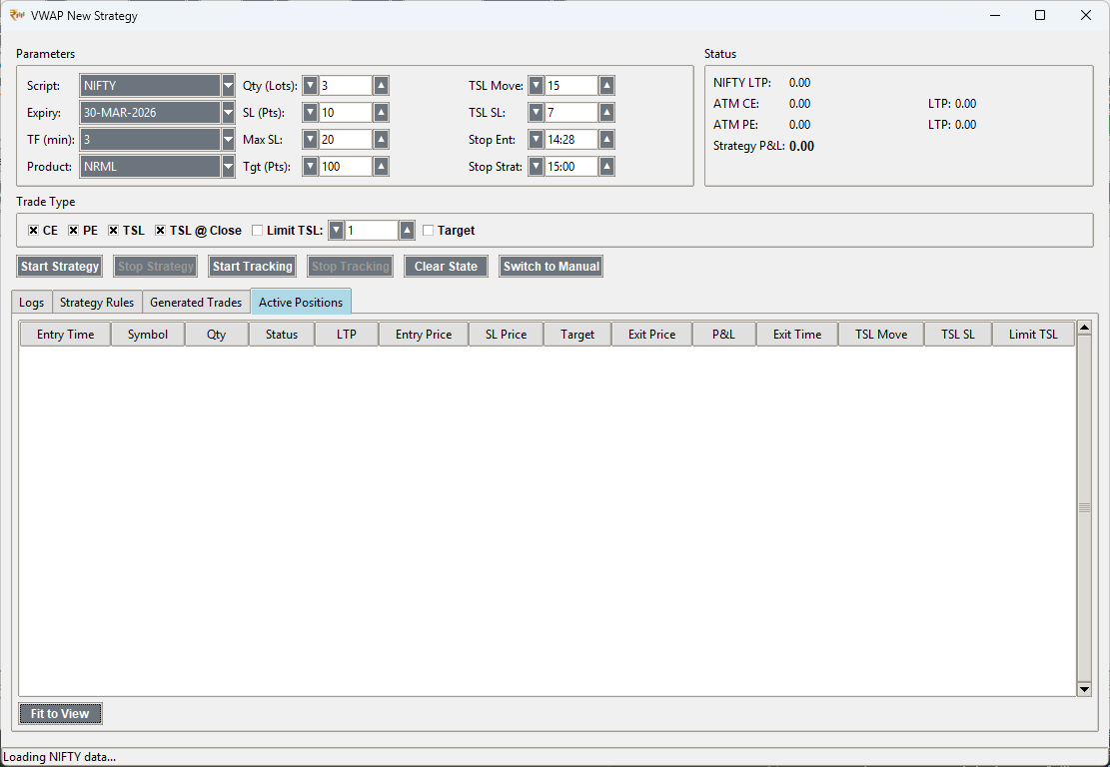Viewport: 1110px width, 767px height.
Task: Enable the Limit TSL checkbox
Action: 257,231
